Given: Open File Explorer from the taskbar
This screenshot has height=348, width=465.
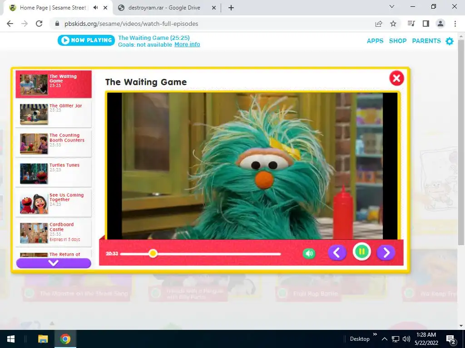Looking at the screenshot, I should point(43,339).
